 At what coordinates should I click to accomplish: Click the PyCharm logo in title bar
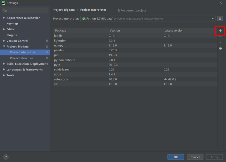(x=3, y=3)
